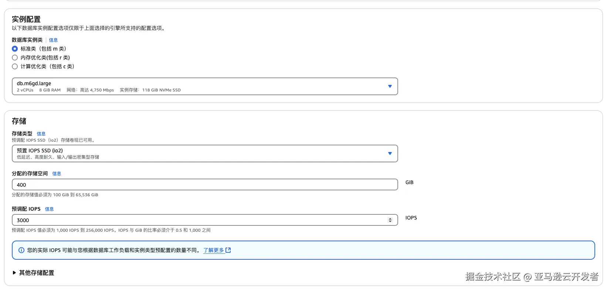Pick the 计算优化类 (c class) radio button

point(15,66)
